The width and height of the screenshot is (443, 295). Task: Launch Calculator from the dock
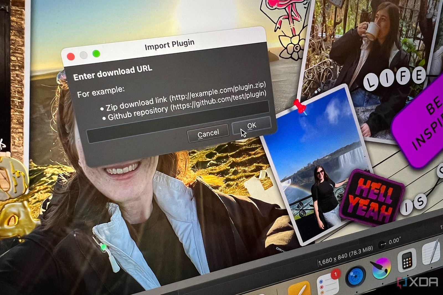click(406, 261)
